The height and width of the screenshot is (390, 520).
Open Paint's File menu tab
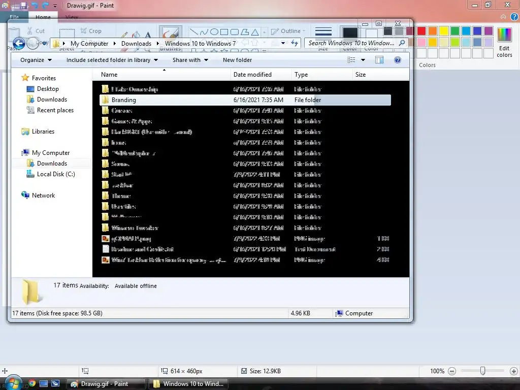(x=14, y=17)
